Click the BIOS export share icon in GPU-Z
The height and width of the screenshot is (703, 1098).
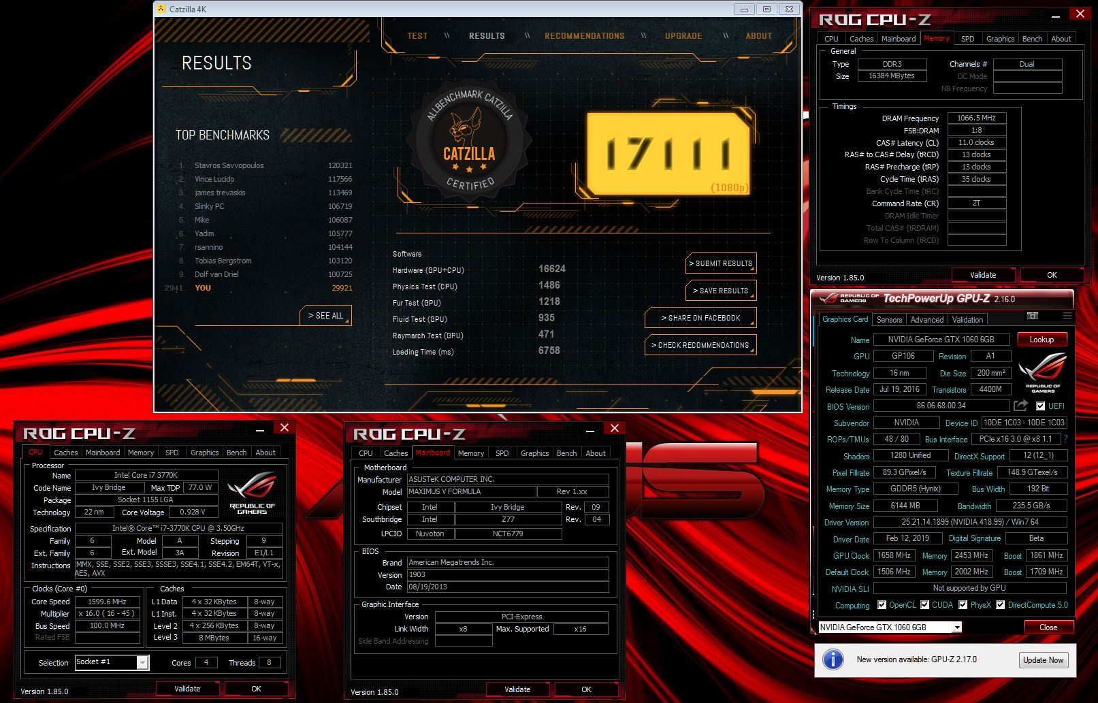[1020, 406]
